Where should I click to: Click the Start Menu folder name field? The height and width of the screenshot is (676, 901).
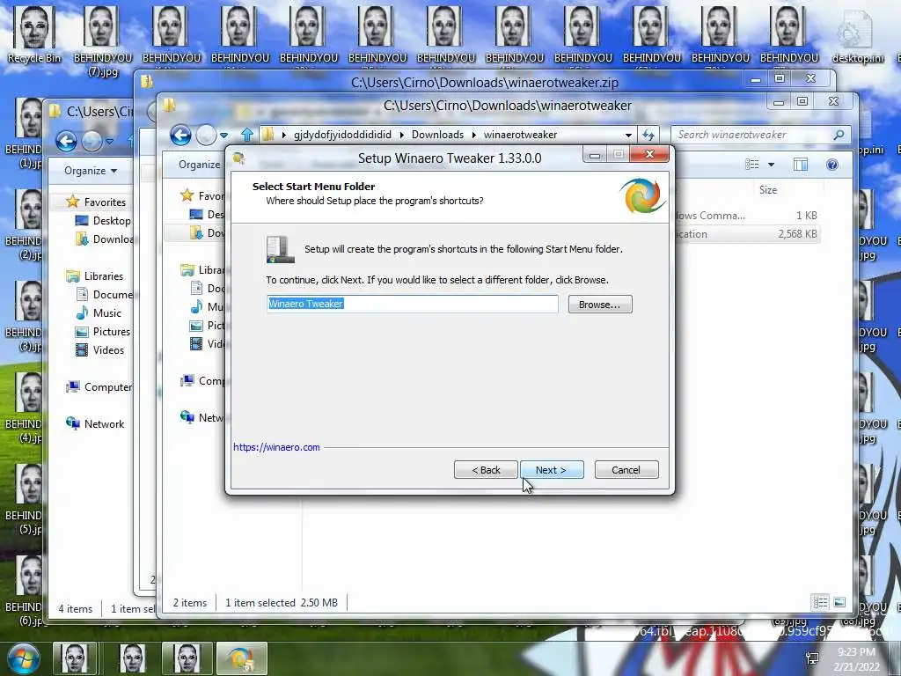(x=412, y=304)
